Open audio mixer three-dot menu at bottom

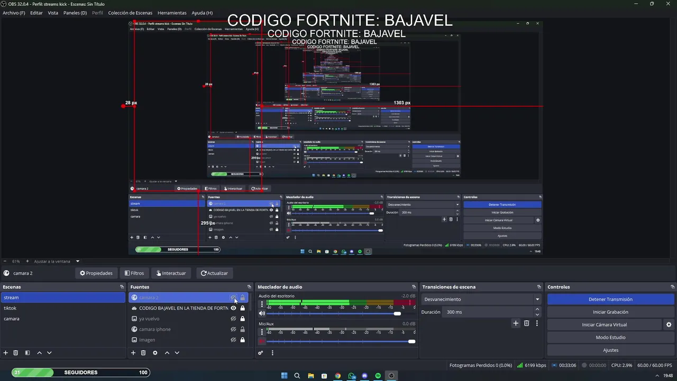(272, 353)
